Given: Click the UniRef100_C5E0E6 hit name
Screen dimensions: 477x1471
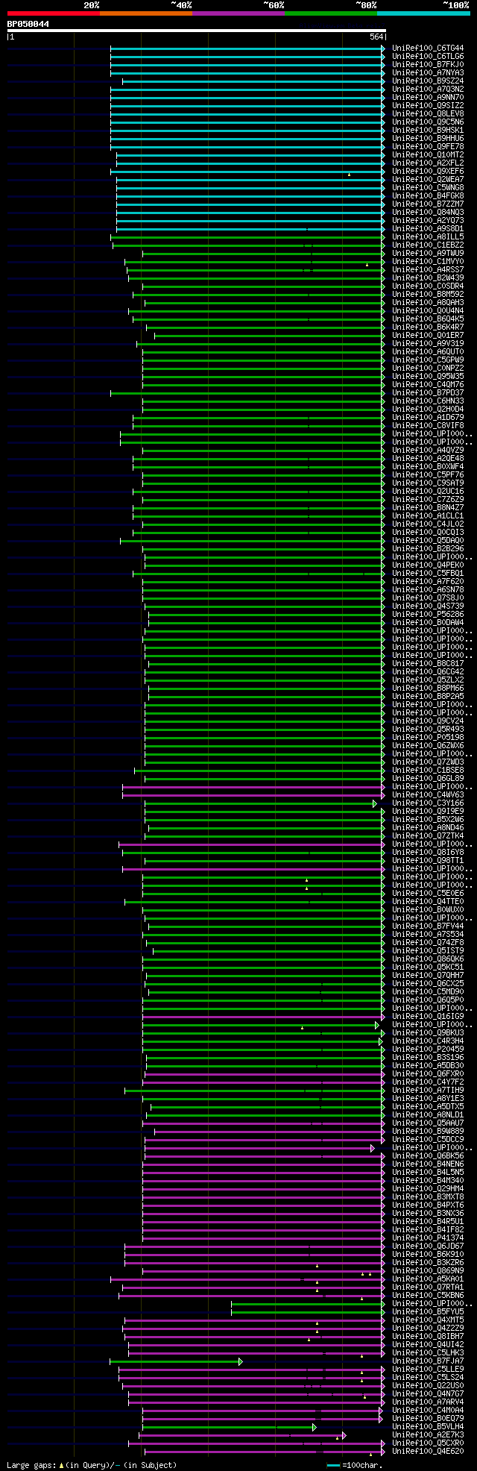Looking at the screenshot, I should pos(428,894).
